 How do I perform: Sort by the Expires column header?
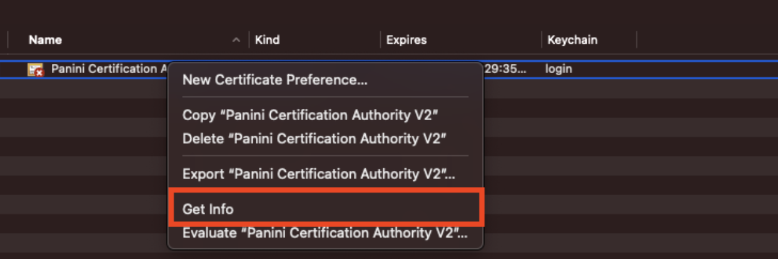click(407, 40)
